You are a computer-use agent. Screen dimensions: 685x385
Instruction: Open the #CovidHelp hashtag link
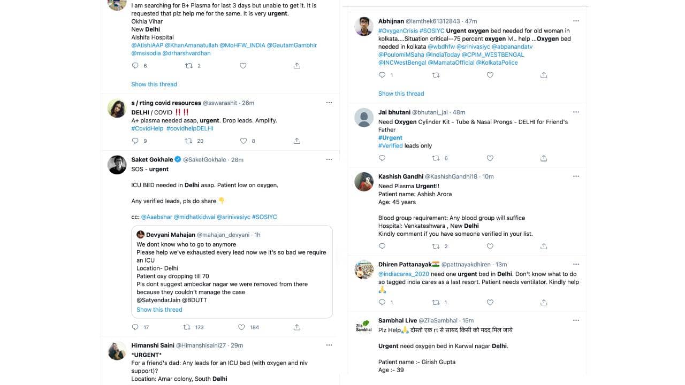pyautogui.click(x=147, y=128)
